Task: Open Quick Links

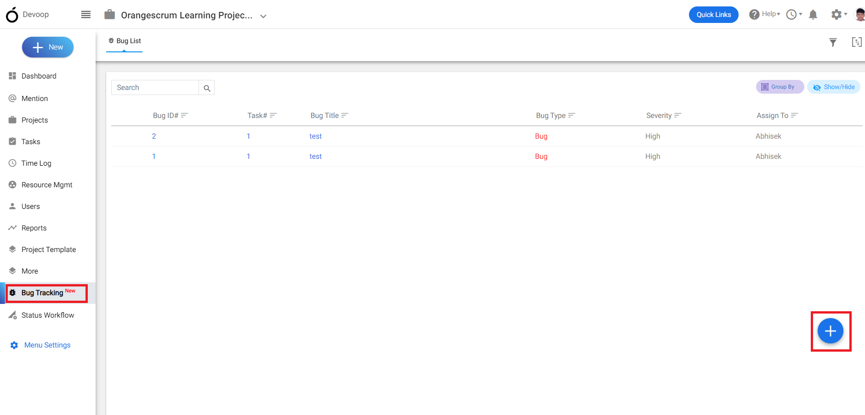Action: coord(713,15)
